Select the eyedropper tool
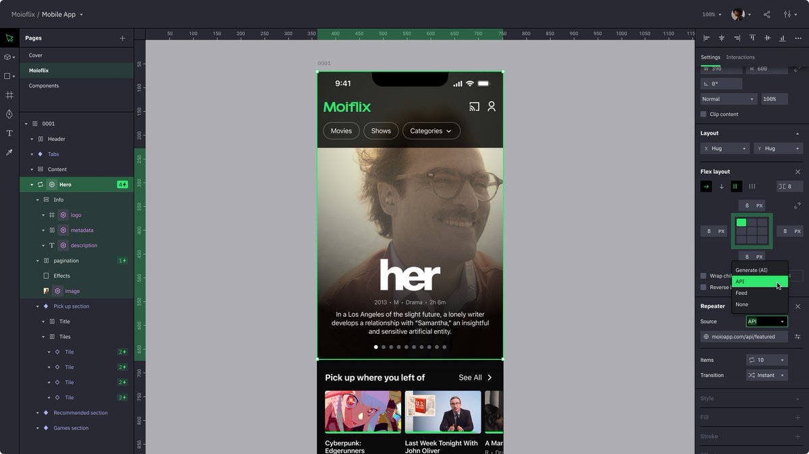 (9, 152)
